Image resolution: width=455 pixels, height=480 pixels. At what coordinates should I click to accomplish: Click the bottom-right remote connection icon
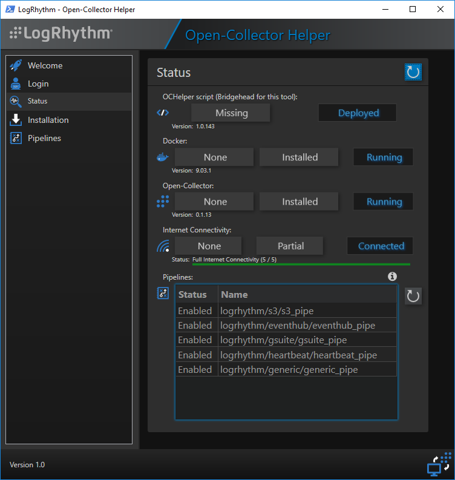coord(439,464)
